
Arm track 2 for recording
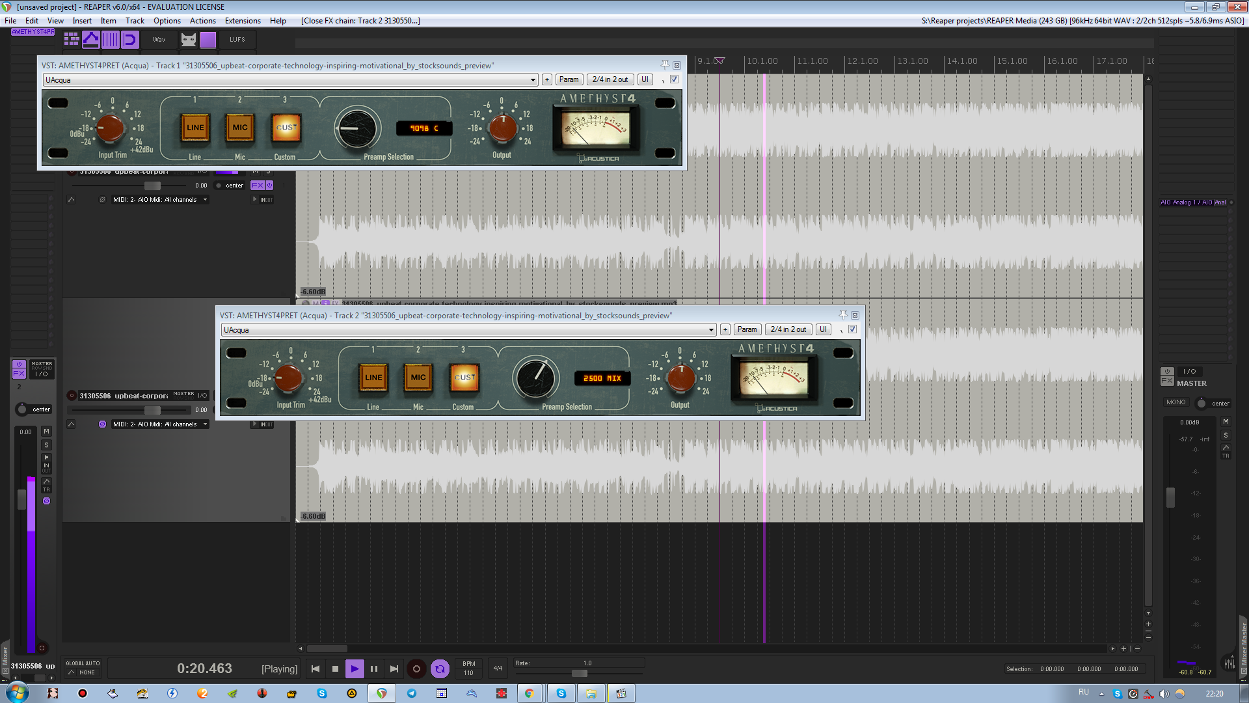click(x=72, y=396)
